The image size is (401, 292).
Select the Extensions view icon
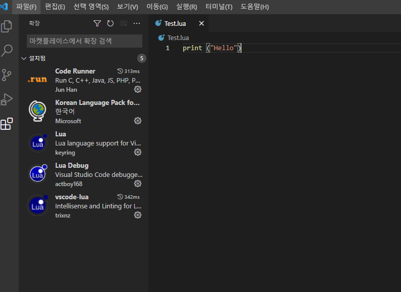click(x=7, y=124)
